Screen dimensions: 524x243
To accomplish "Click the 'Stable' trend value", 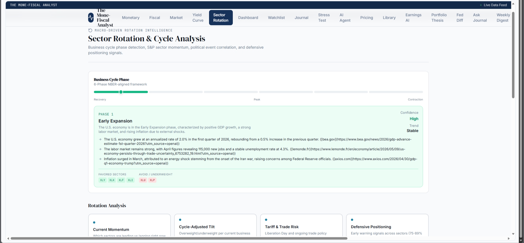I will [412, 131].
